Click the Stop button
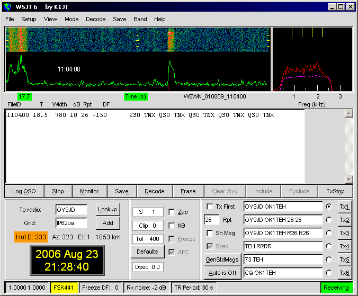The image size is (358, 296). click(x=58, y=191)
